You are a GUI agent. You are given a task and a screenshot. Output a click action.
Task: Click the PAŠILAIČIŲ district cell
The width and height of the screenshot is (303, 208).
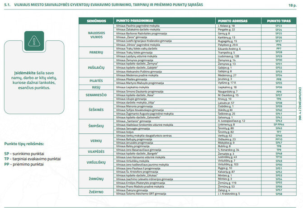pos(96,67)
